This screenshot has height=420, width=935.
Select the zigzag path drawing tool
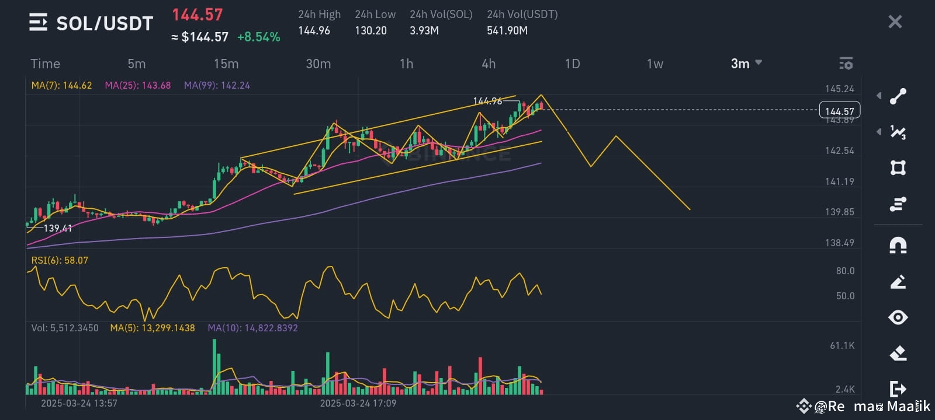898,132
